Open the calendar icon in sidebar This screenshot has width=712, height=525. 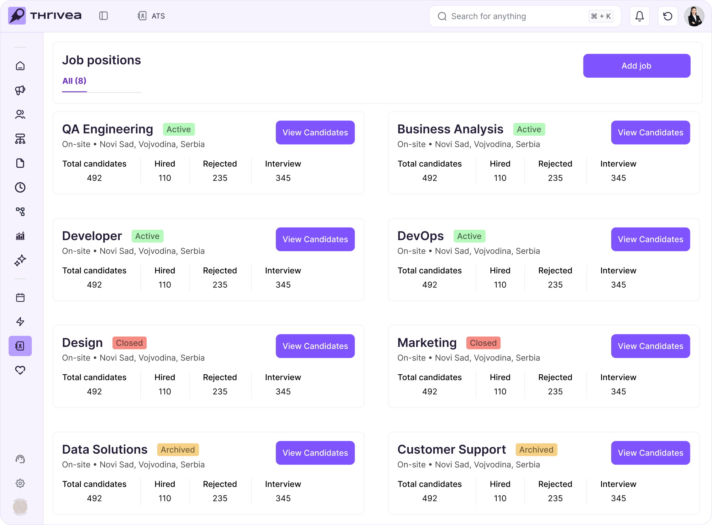click(x=20, y=297)
